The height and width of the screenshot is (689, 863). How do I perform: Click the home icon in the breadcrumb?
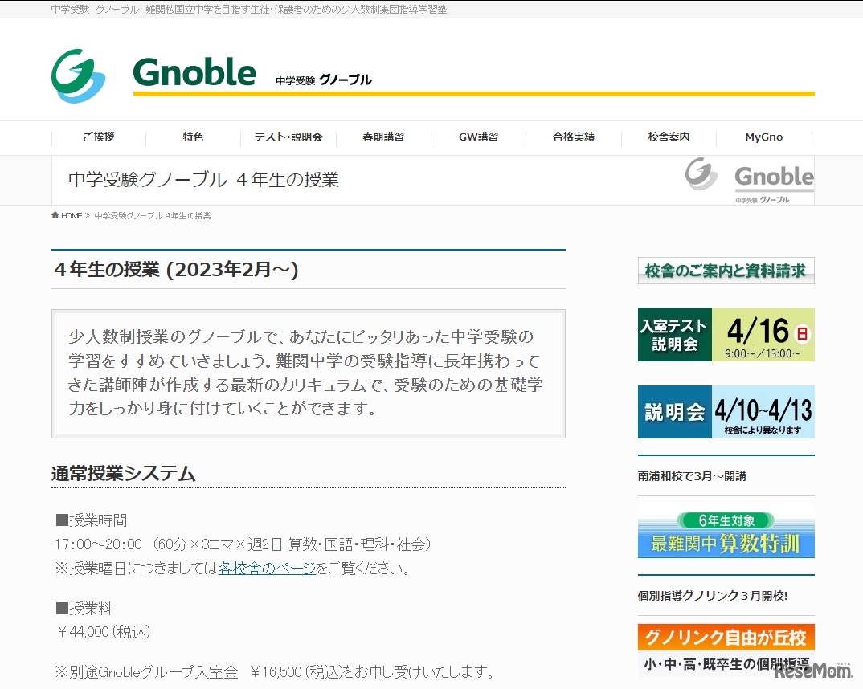(x=55, y=215)
